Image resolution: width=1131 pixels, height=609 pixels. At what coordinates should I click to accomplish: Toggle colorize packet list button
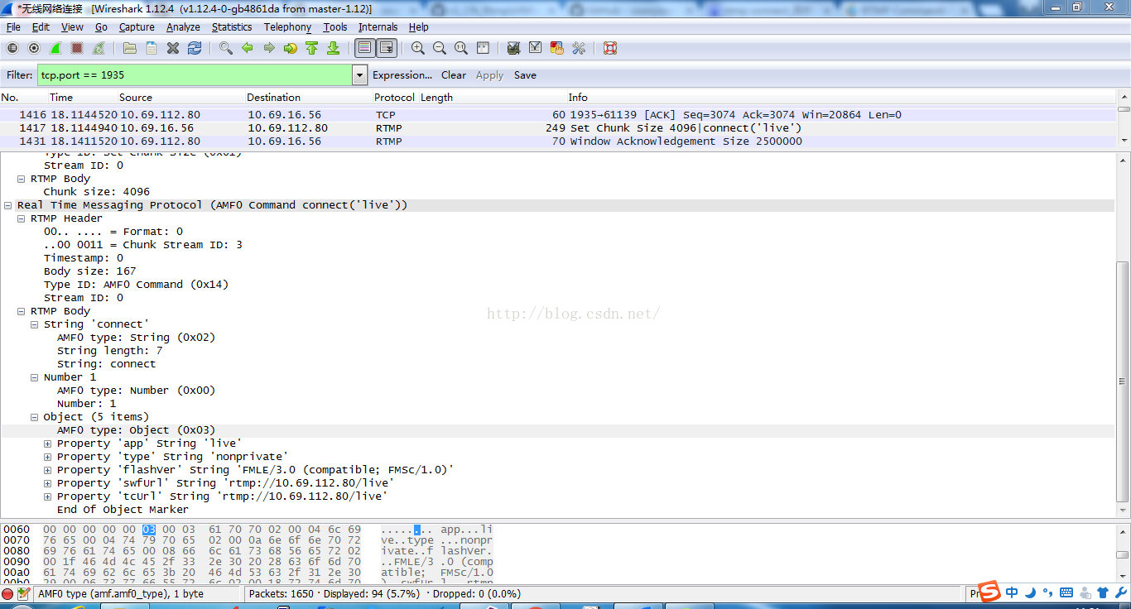click(364, 48)
